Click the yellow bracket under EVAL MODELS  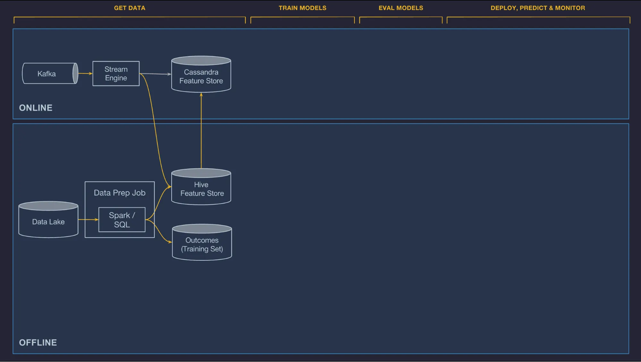(401, 17)
